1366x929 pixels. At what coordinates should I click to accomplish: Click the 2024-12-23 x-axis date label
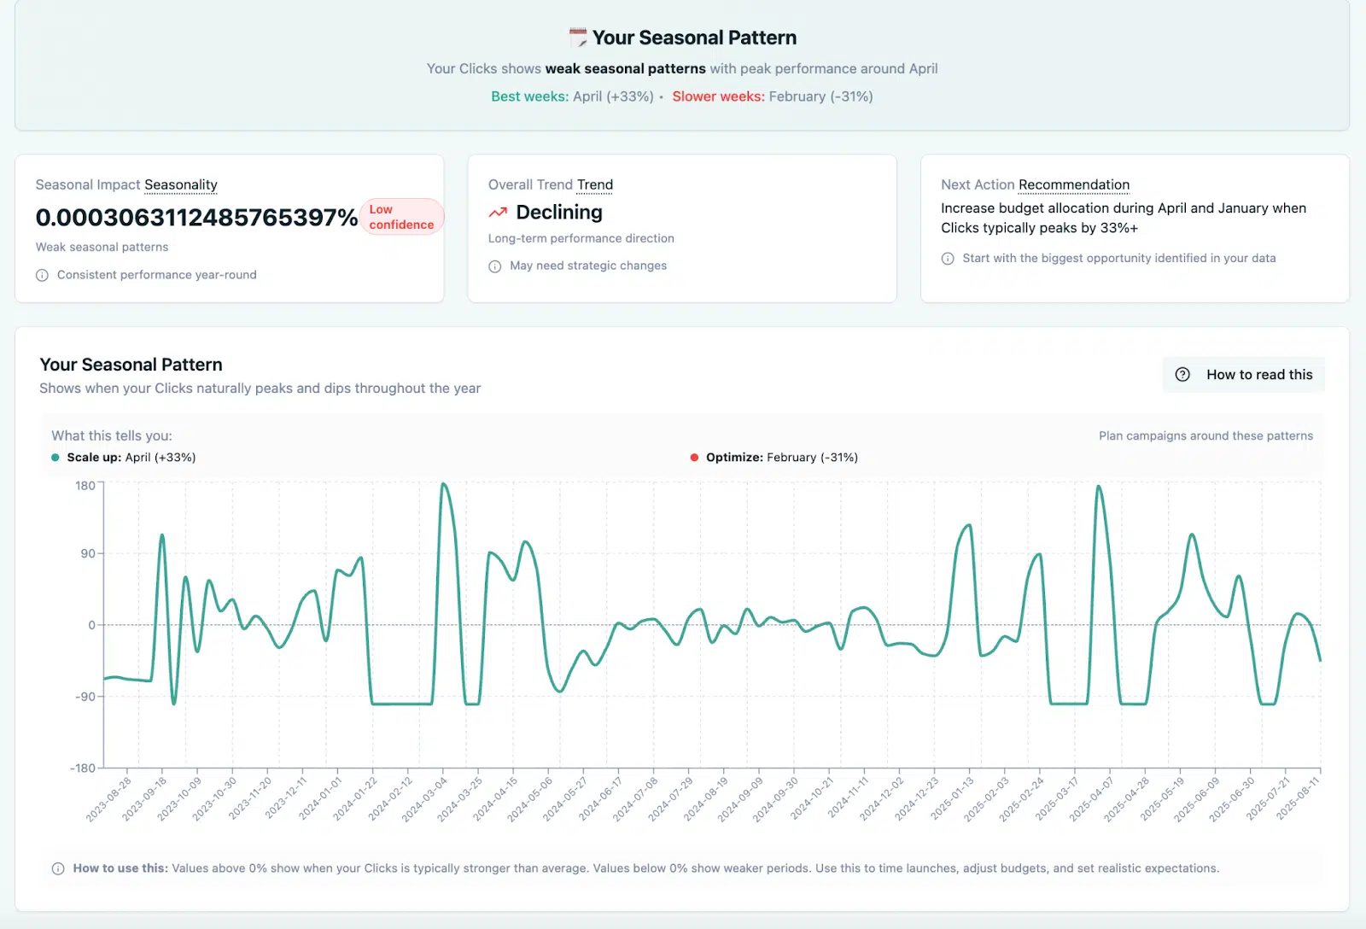(917, 799)
